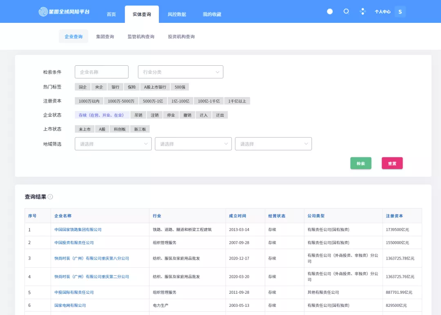The height and width of the screenshot is (315, 441).
Task: Open the search magnifier icon in header
Action: [x=346, y=11]
